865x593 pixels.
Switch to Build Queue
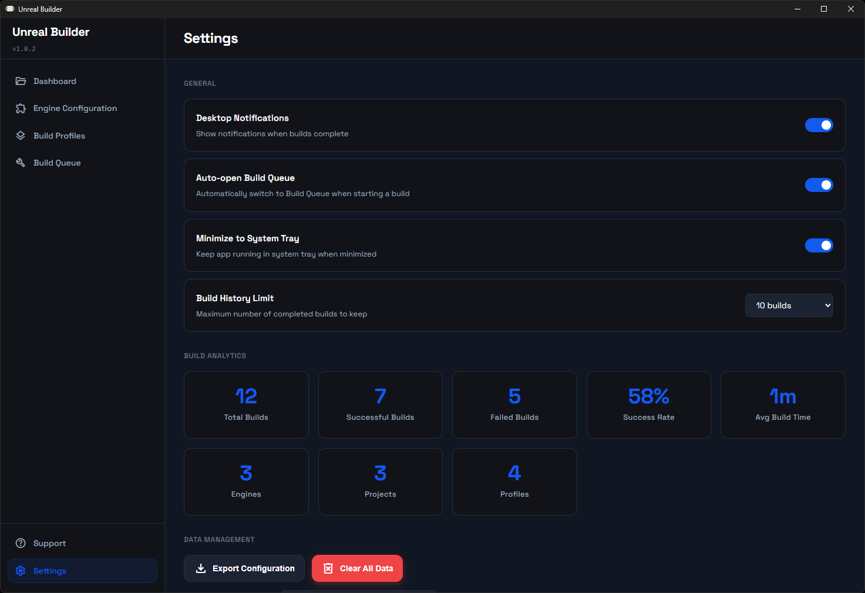coord(82,163)
